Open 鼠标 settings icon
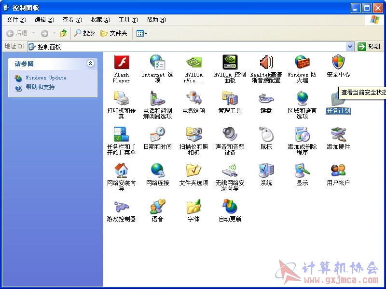 [x=266, y=134]
